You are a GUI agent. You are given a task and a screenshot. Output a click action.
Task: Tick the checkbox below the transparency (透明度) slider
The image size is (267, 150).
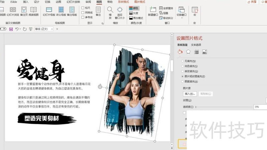coord(184,113)
